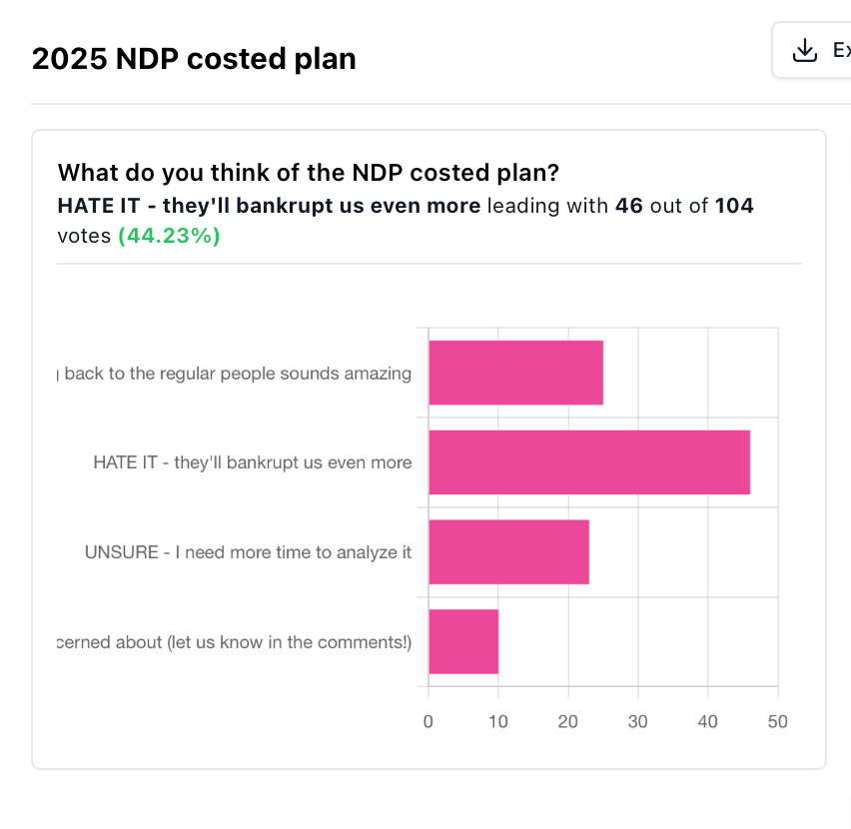Click the shortest pink bar for comments option

pos(463,642)
